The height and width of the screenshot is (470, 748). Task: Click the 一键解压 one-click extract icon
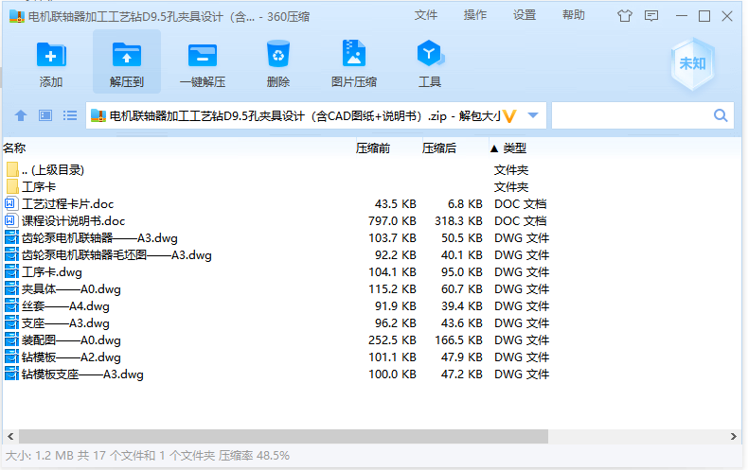(203, 55)
